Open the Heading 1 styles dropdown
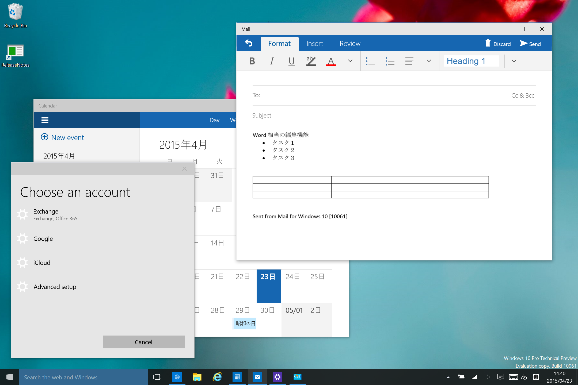The image size is (578, 385). tap(514, 61)
